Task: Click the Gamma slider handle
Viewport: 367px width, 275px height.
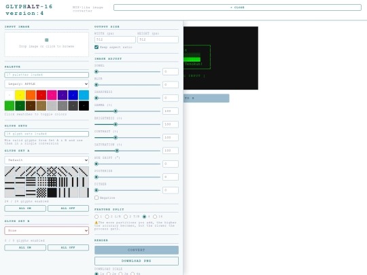Action: point(116,111)
